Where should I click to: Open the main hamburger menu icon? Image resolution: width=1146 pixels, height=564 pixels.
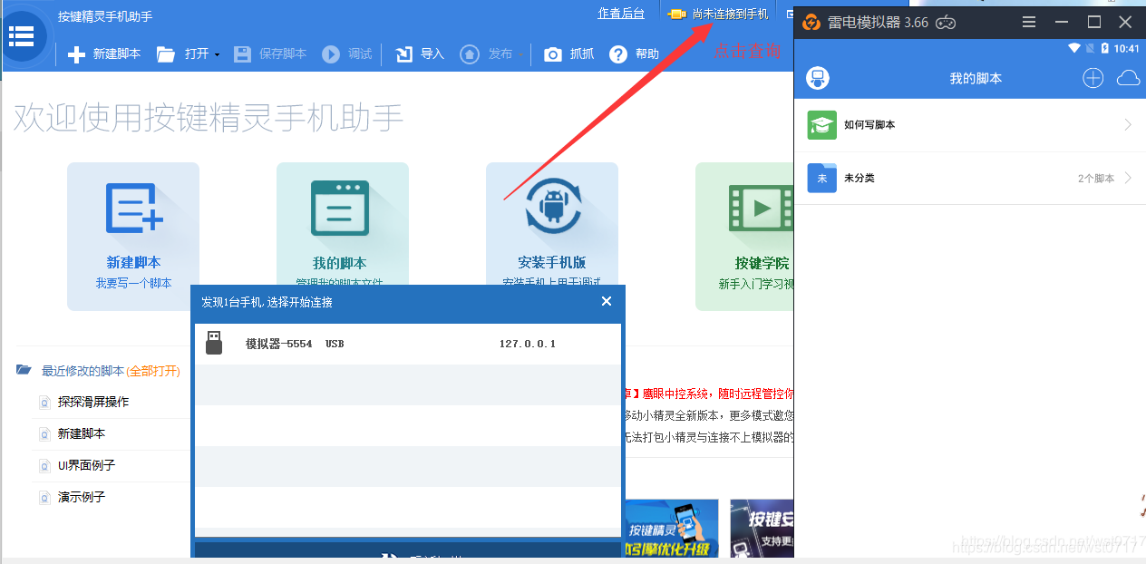pos(21,36)
